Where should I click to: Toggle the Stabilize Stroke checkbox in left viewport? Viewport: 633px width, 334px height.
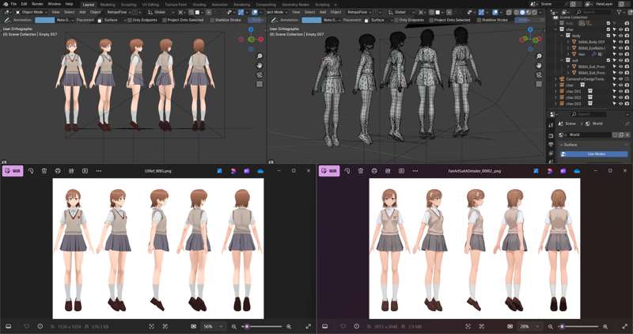coord(212,20)
